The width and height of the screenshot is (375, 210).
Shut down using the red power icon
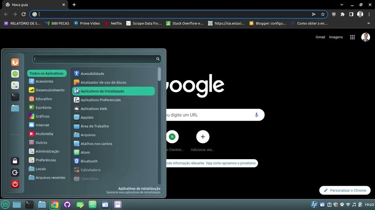tap(15, 184)
